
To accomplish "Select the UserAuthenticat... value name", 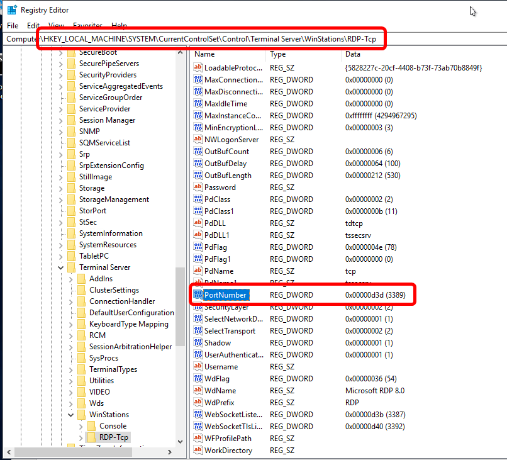I will pos(234,355).
